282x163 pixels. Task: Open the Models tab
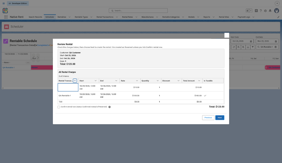[191, 17]
